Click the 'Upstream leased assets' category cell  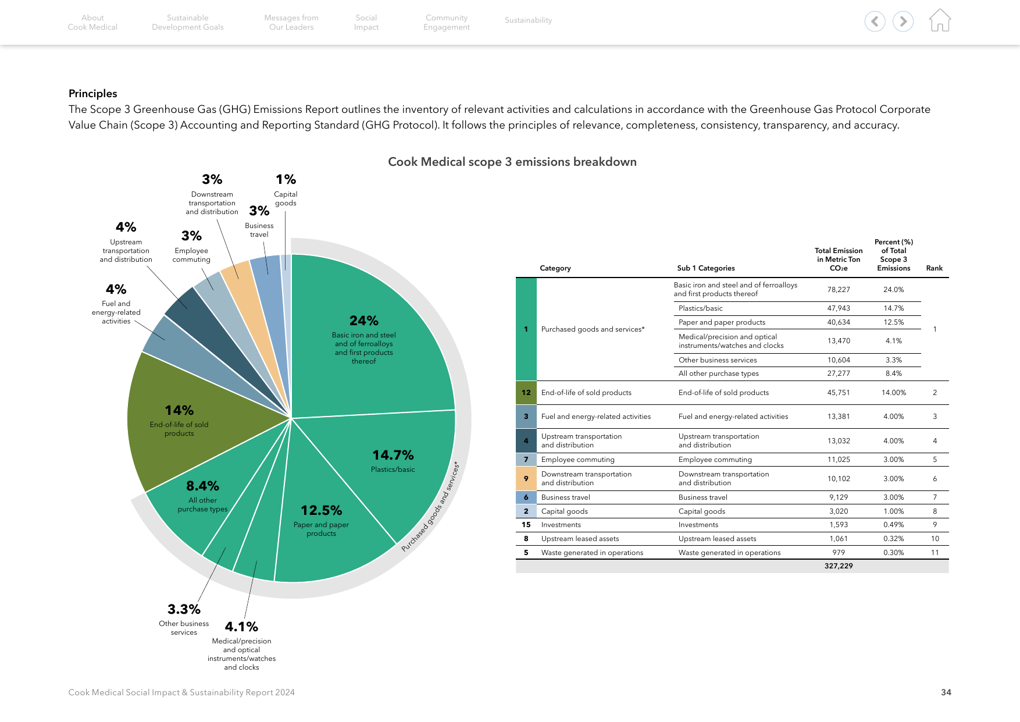[x=580, y=539]
